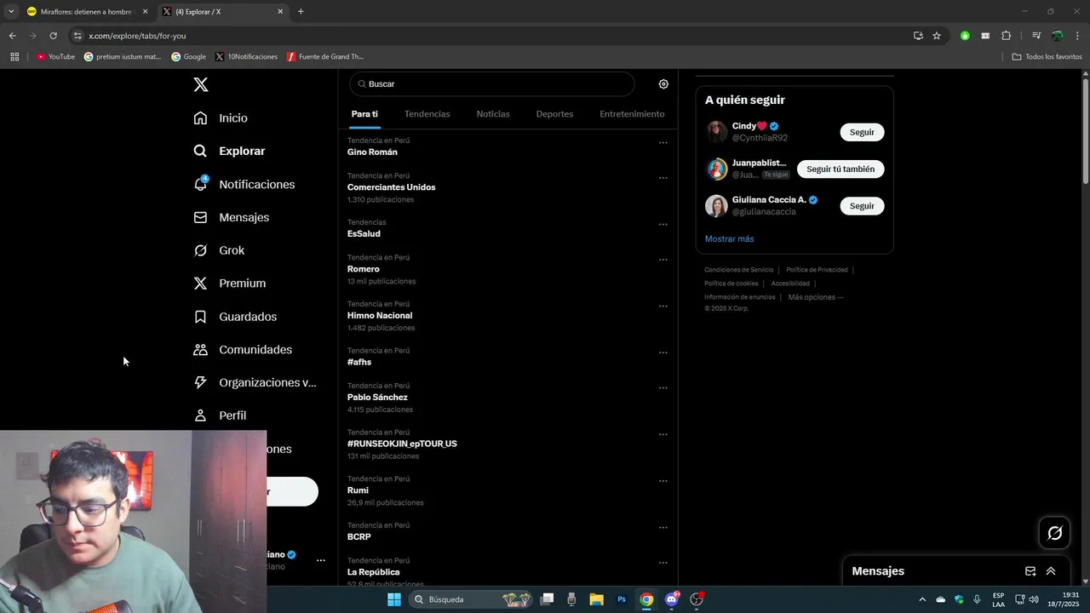This screenshot has width=1090, height=613.
Task: Open more options for Pablo Sánchez trend
Action: (663, 388)
